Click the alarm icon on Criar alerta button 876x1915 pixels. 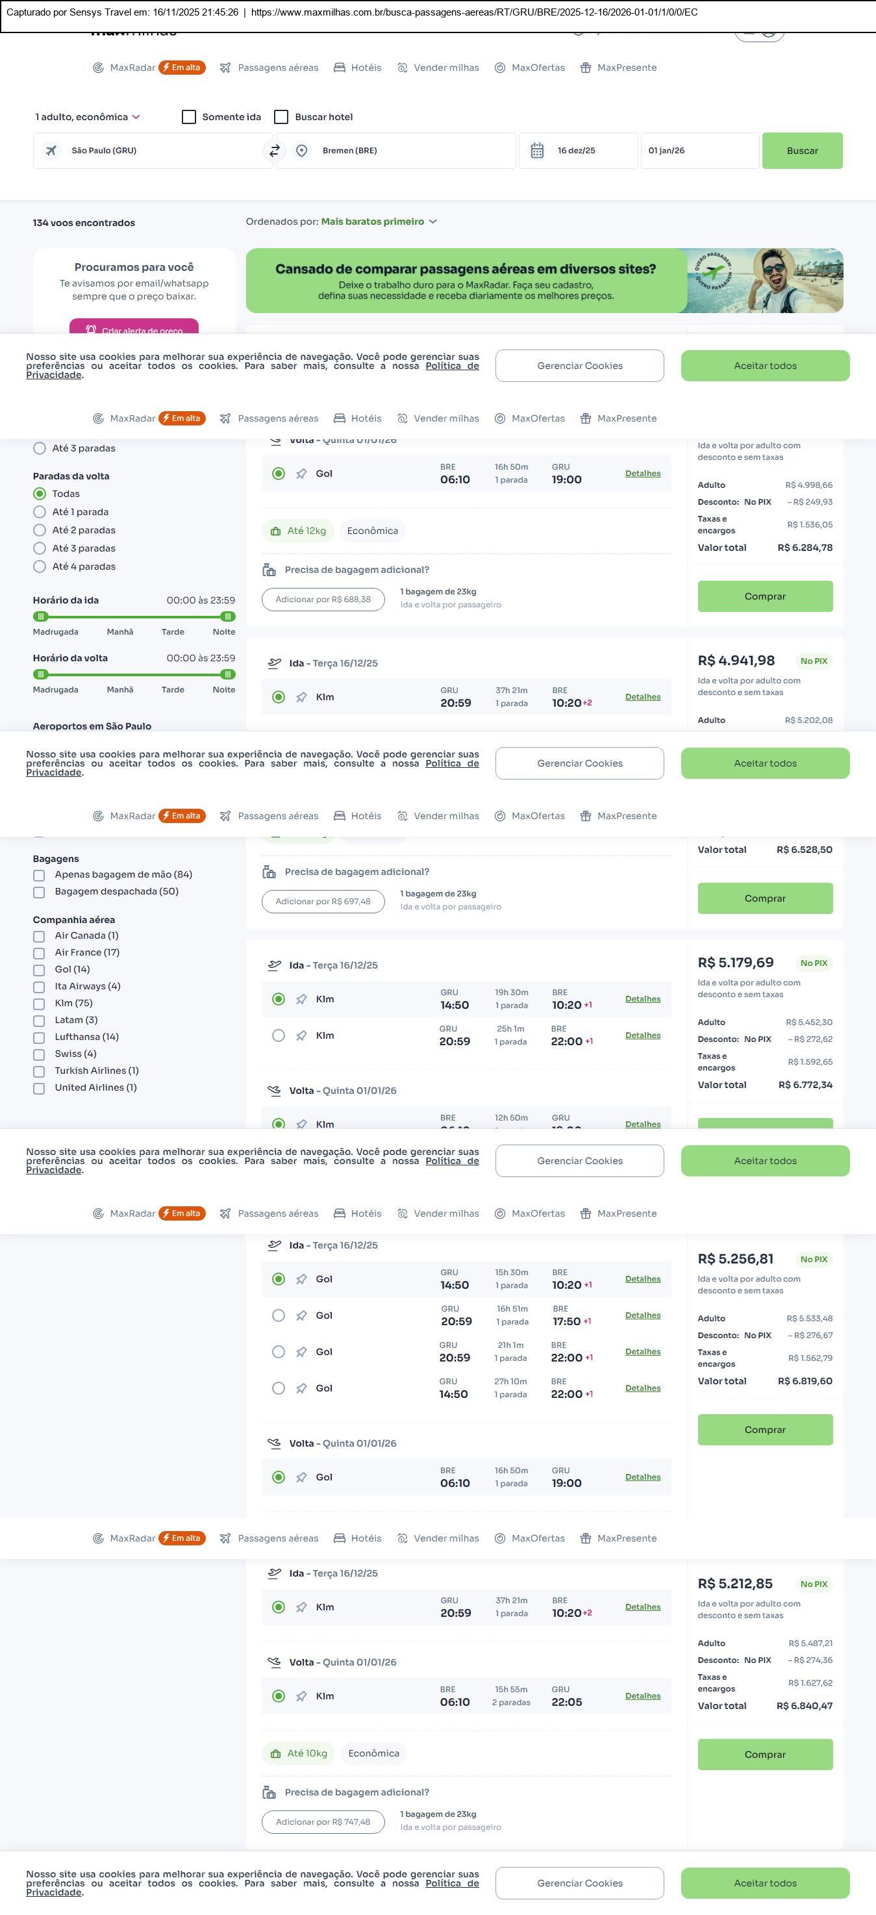point(91,329)
